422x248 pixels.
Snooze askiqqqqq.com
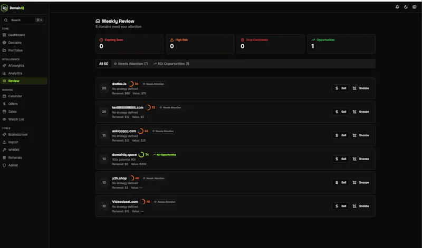pyautogui.click(x=361, y=135)
